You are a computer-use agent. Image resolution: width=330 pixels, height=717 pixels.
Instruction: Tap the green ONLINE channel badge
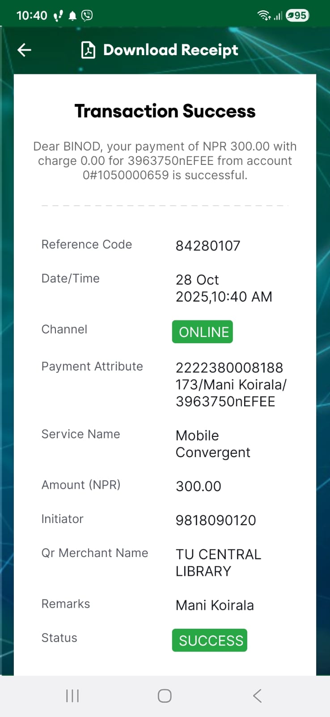click(203, 332)
